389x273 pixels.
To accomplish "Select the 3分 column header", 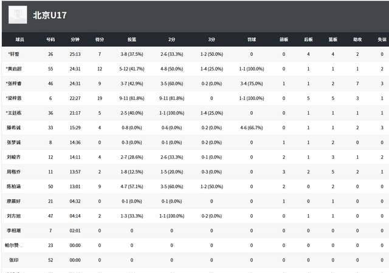I will click(x=212, y=39).
